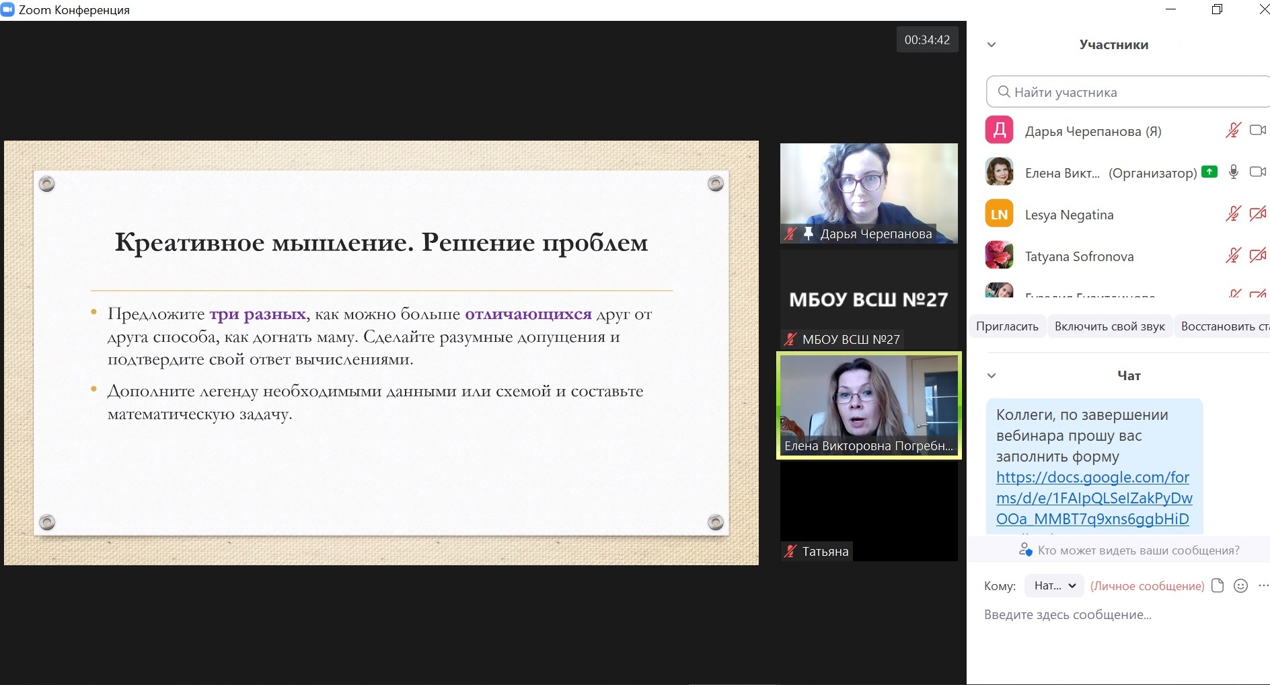This screenshot has height=685, width=1270.
Task: Open the Google Forms link in chat
Action: click(x=1093, y=498)
